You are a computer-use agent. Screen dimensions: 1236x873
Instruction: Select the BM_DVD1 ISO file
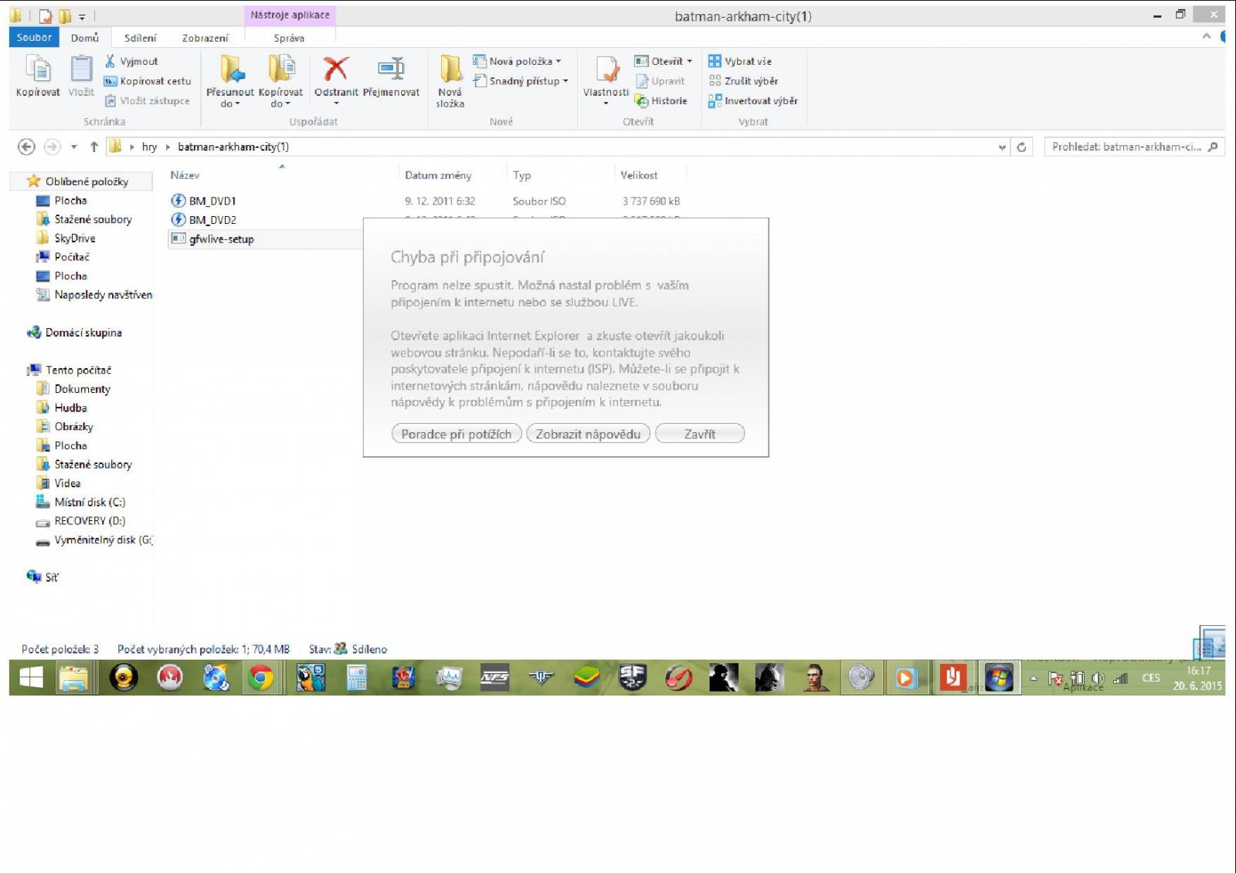[x=212, y=201]
